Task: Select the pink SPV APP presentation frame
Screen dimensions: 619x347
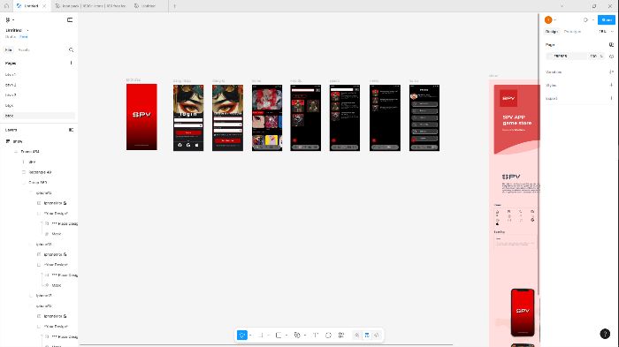Action: click(x=514, y=213)
